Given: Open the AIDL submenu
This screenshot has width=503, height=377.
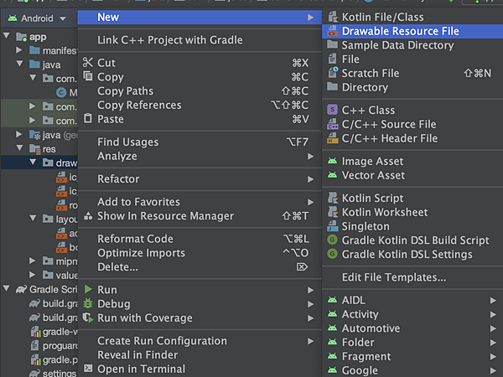Looking at the screenshot, I should (412, 300).
